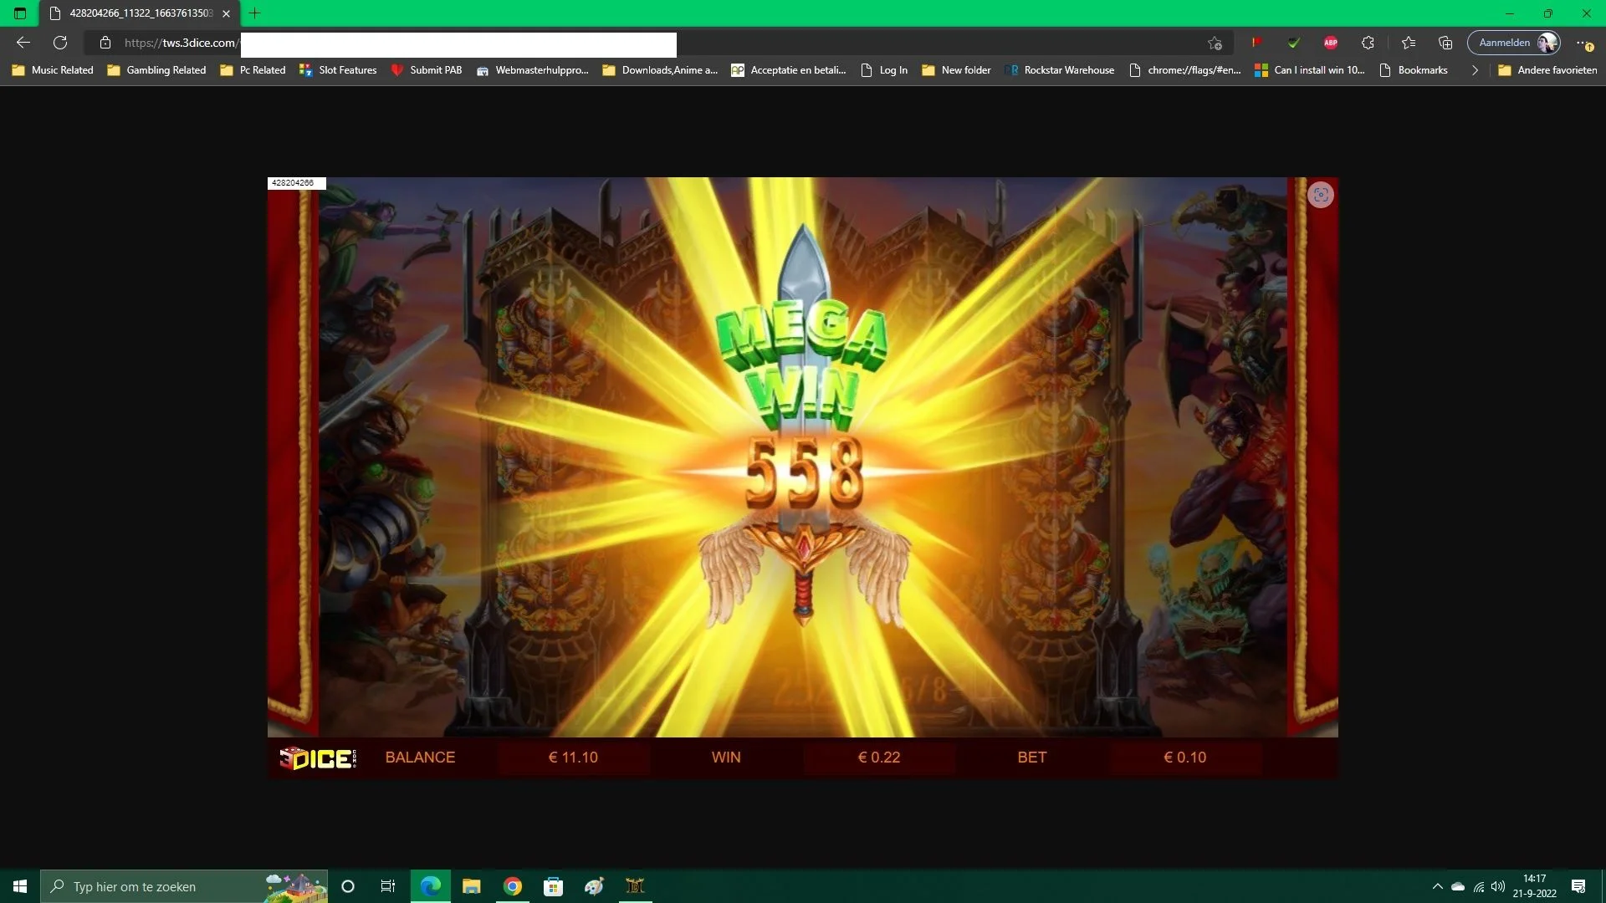Click the bet amount € 0.10

(x=1185, y=758)
